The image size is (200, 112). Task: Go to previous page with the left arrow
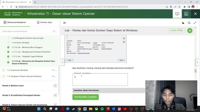62,62
